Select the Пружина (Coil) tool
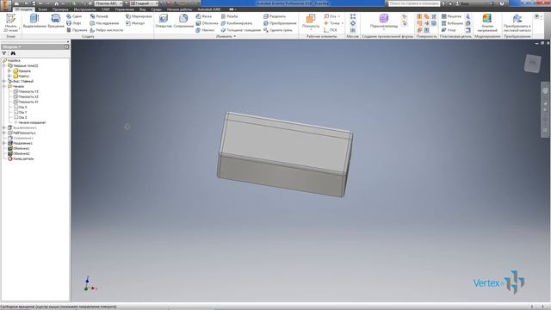Viewport: 551px width, 310px height. click(x=77, y=30)
